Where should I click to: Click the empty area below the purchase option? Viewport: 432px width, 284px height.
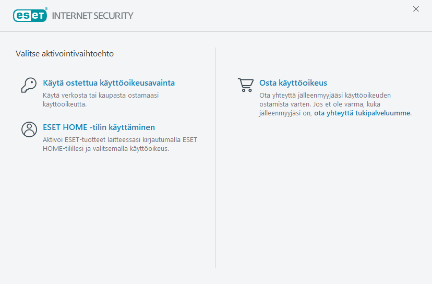click(323, 198)
